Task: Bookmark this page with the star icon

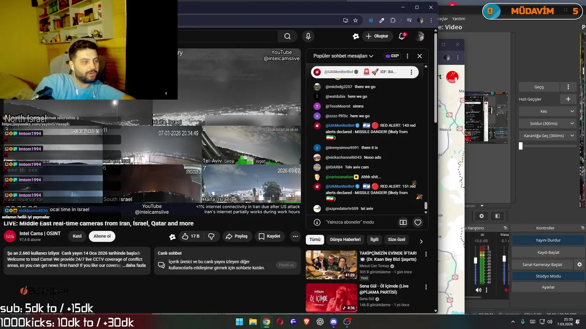Action: (x=355, y=21)
